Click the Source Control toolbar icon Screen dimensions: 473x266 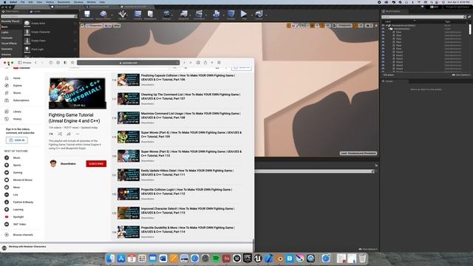click(x=103, y=15)
